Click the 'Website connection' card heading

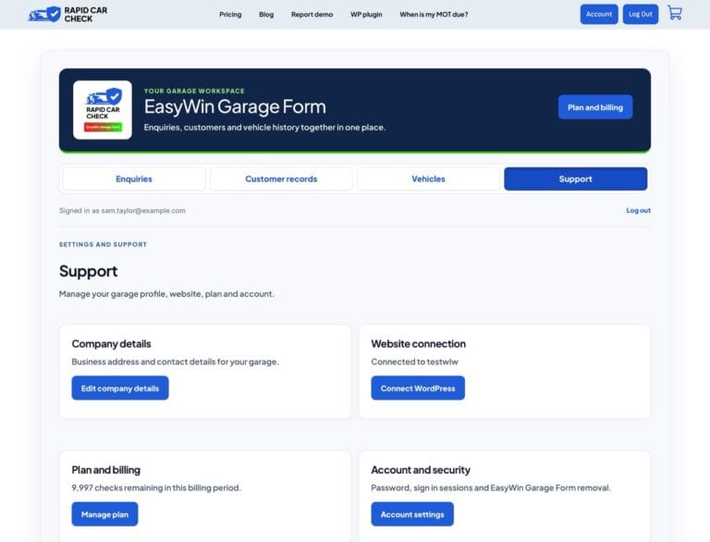[419, 344]
